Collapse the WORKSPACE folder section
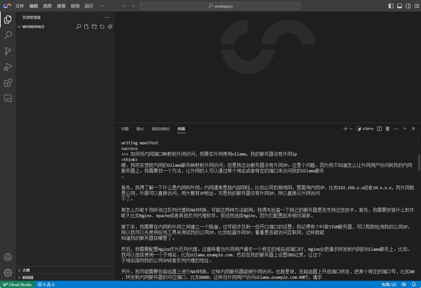421x288 pixels. (19, 27)
